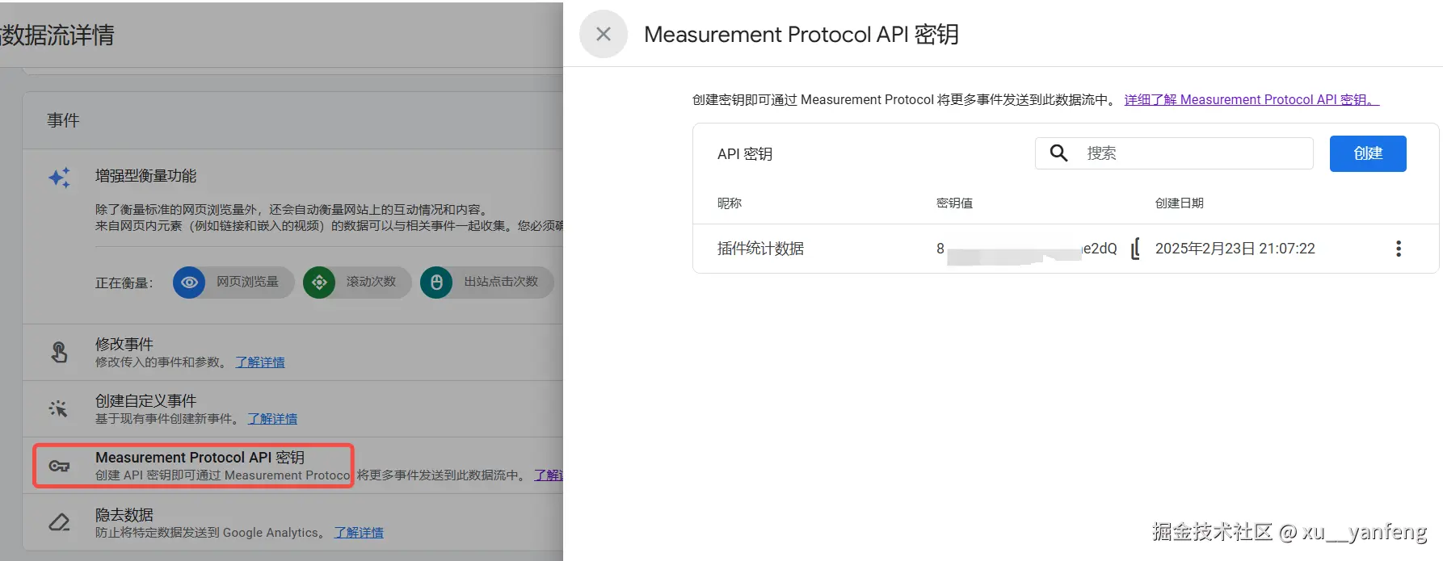Click the 数据流详情 page title
The image size is (1443, 561).
[57, 35]
